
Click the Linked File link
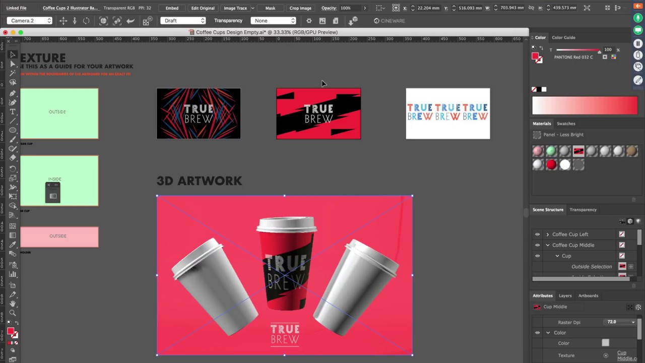pos(16,8)
